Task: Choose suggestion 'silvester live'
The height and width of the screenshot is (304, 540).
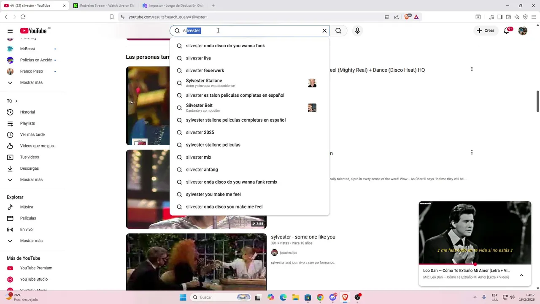Action: (249, 58)
